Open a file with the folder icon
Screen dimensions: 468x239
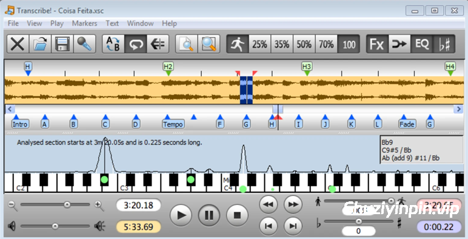[40, 44]
